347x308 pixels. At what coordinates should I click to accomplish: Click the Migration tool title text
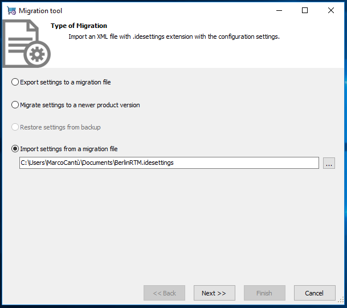[x=40, y=11]
